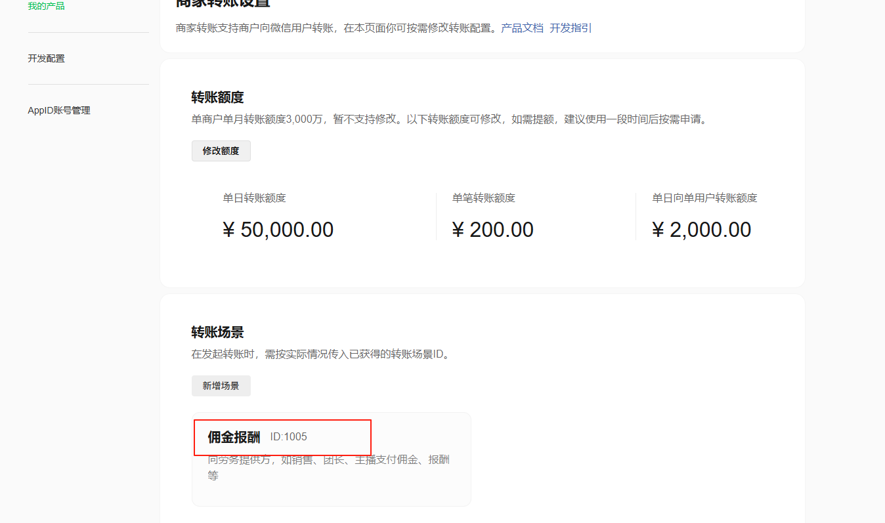Go to 开发配置 in the sidebar

(x=46, y=58)
